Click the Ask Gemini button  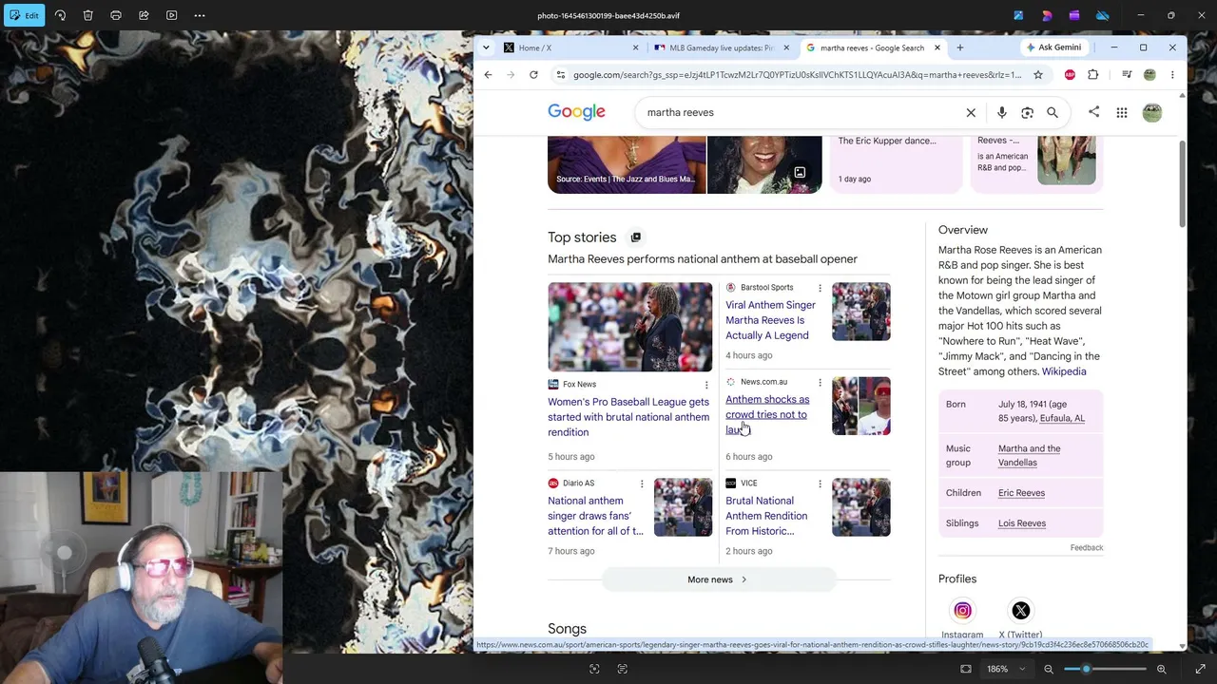point(1053,47)
